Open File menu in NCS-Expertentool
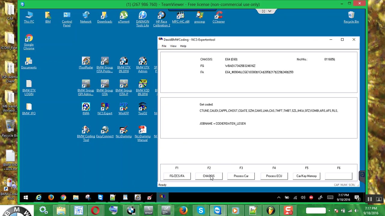Screen dimensions: 385x216 (x=164, y=46)
